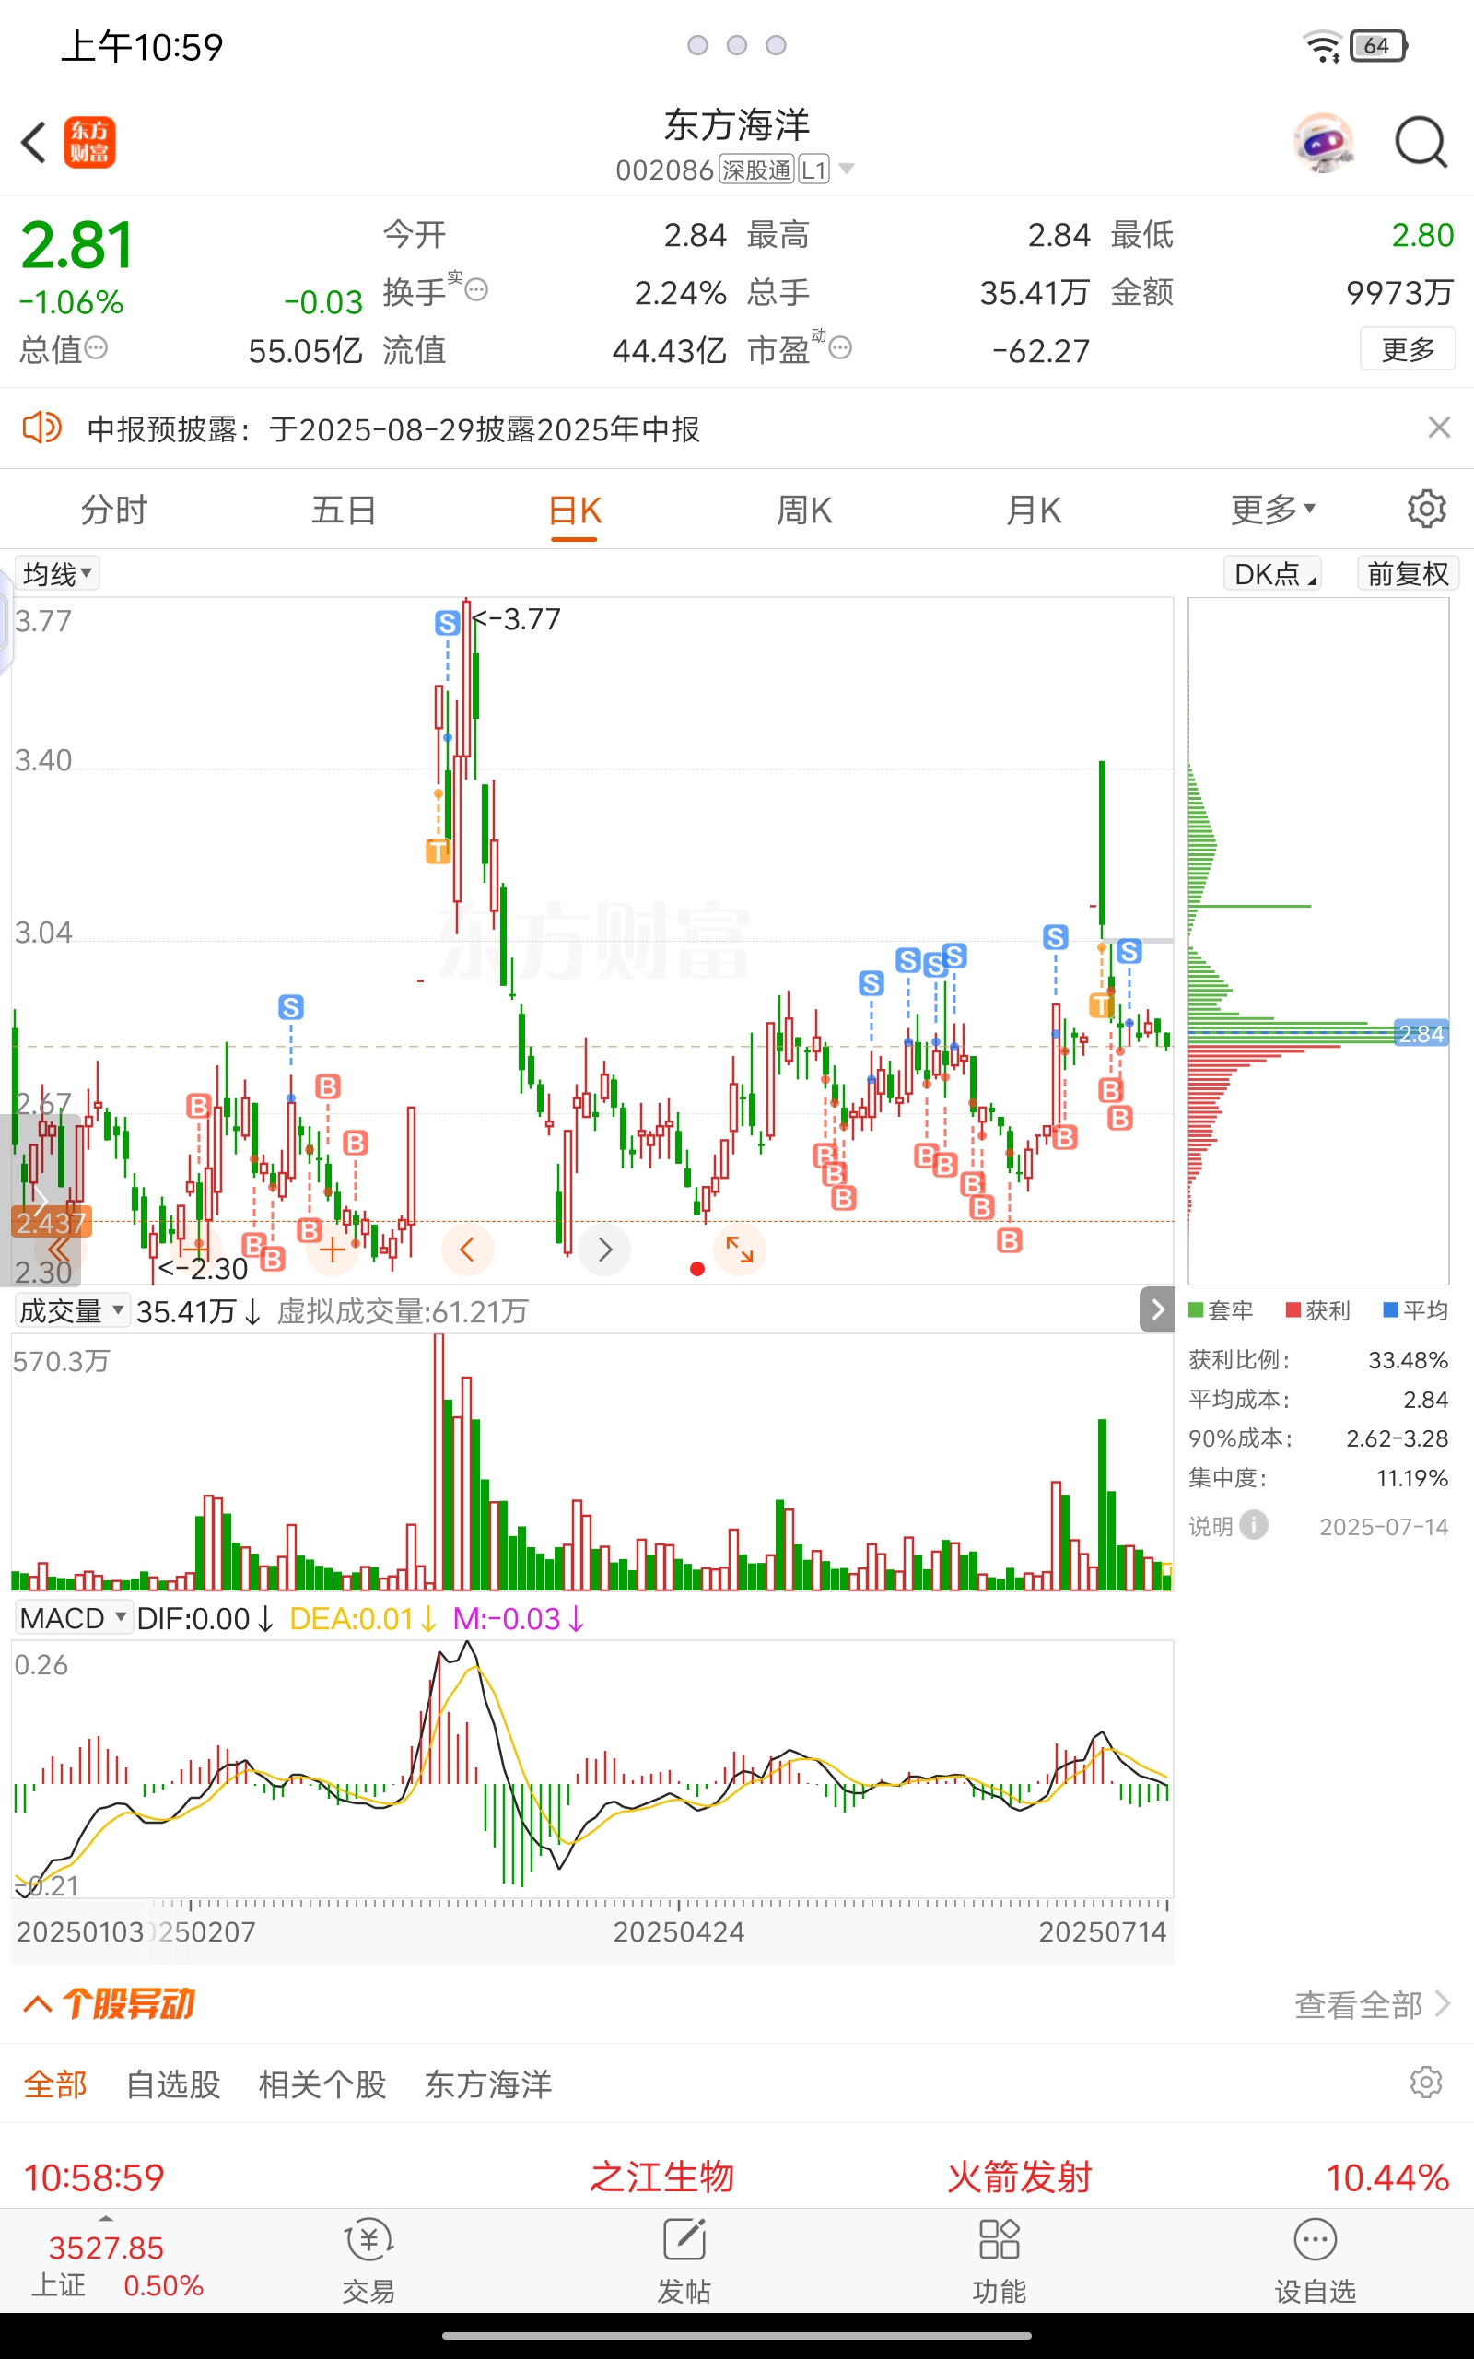Select the 东方海洋 filter tab
The height and width of the screenshot is (2359, 1474).
pyautogui.click(x=488, y=2084)
